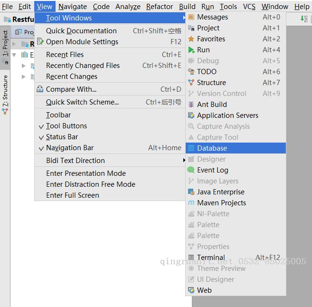The height and width of the screenshot is (307, 312).
Task: Expand the R project root tree arrow
Action: pyautogui.click(x=14, y=44)
